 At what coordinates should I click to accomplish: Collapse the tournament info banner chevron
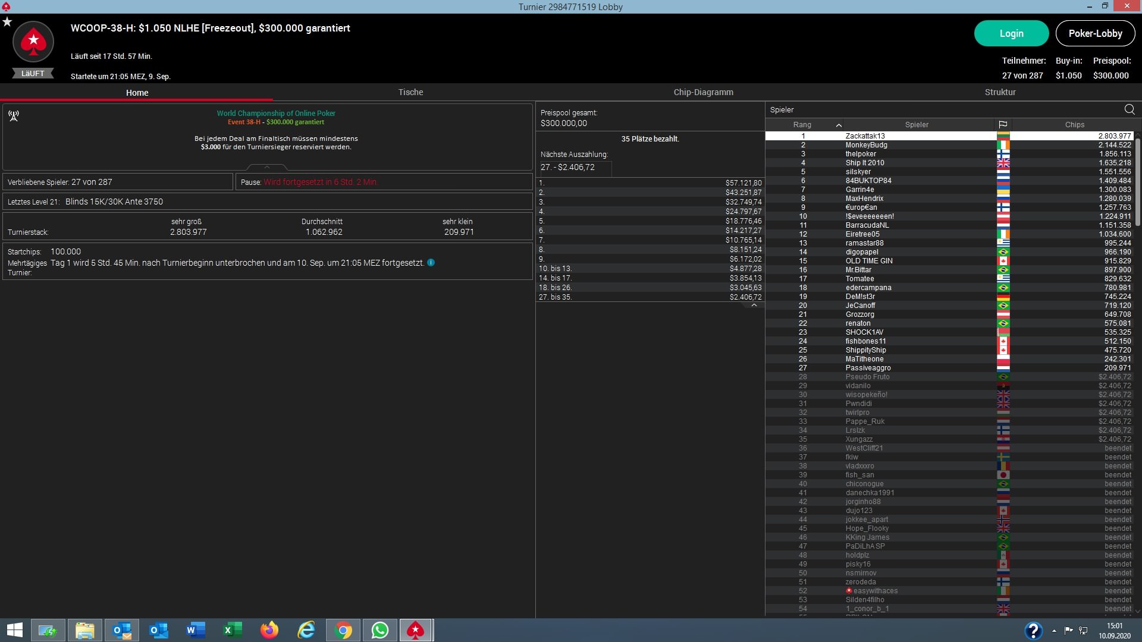coord(267,167)
